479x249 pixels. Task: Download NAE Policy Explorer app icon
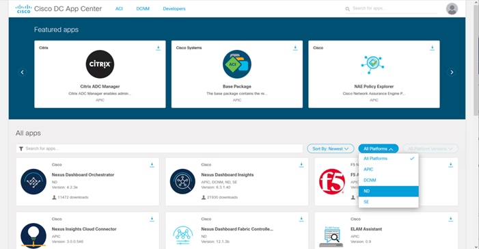tap(433, 48)
